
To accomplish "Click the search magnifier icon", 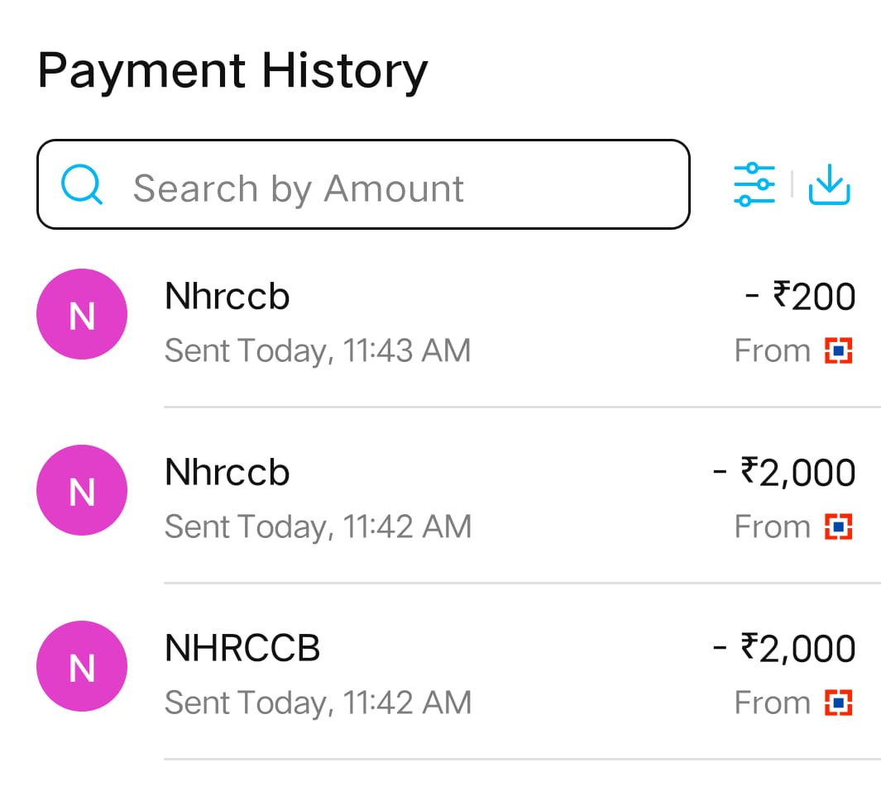I will pyautogui.click(x=82, y=185).
